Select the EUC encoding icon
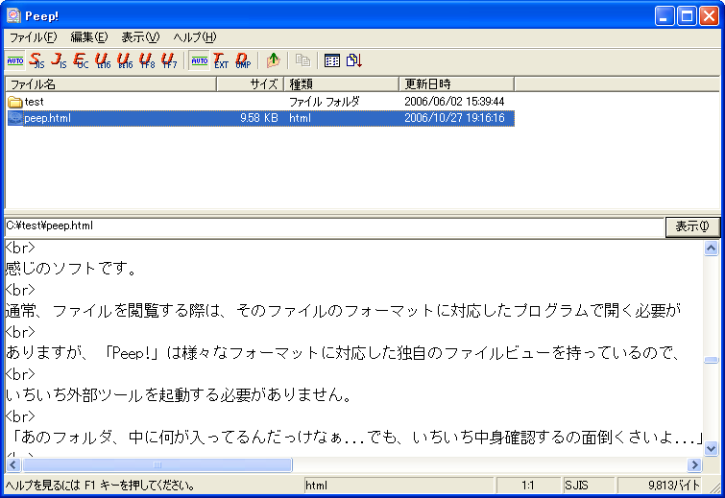This screenshot has width=725, height=498. coord(81,60)
